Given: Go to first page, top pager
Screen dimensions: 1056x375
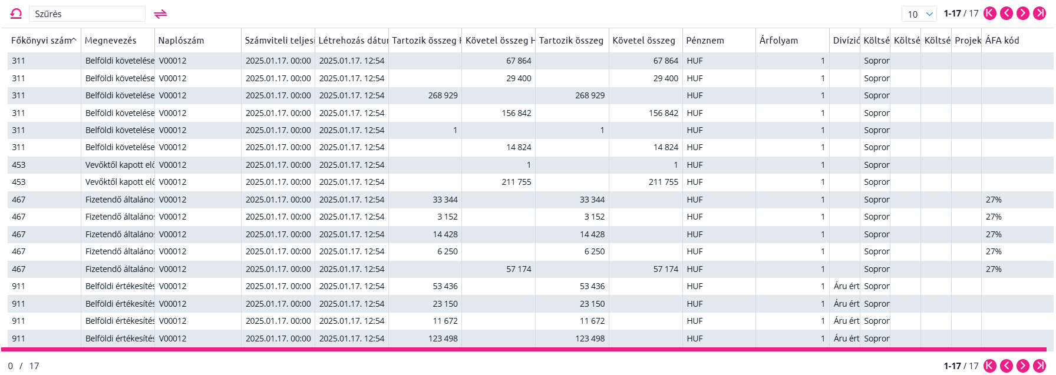Looking at the screenshot, I should tap(990, 14).
